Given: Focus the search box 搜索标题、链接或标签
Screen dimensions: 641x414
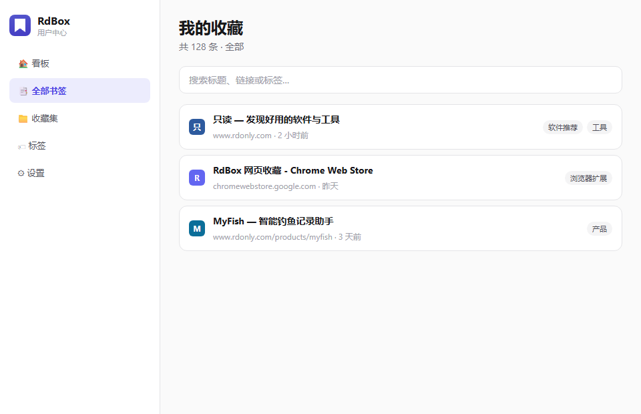Looking at the screenshot, I should [x=400, y=80].
